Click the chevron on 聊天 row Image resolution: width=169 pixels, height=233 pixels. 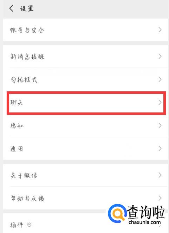click(x=160, y=102)
